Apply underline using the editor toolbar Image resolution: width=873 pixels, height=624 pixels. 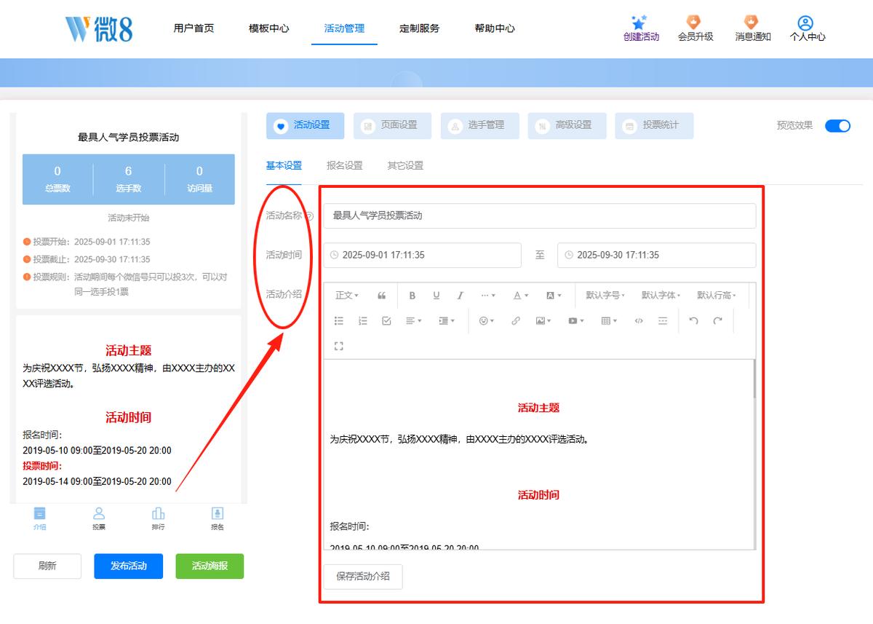click(x=436, y=296)
